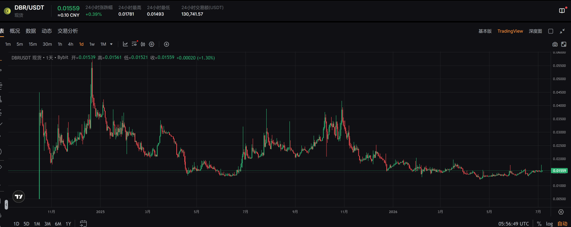Open the chart display settings icon with red dot
The image size is (571, 227).
point(134,44)
